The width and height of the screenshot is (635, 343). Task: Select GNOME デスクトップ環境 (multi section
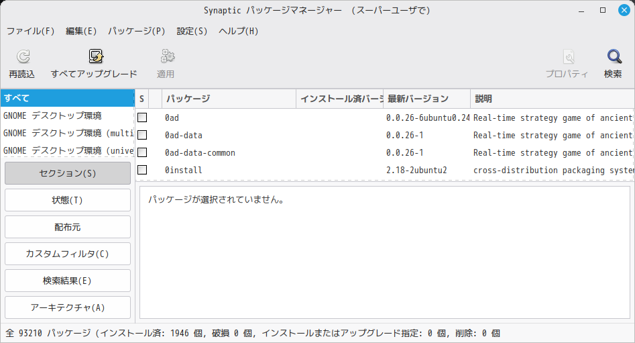[67, 133]
